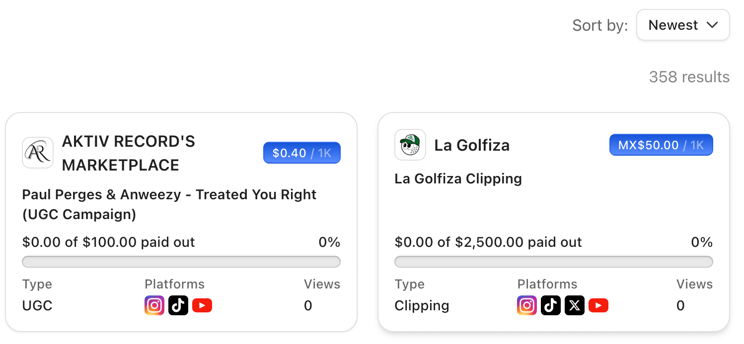Click TikTok icon on AKTIV RECORD'S card
This screenshot has width=744, height=344.
[x=178, y=305]
